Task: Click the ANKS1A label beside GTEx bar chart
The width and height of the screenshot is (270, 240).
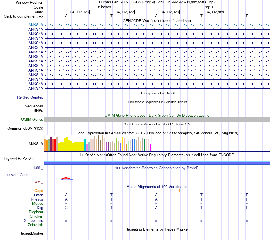Action: tap(36, 144)
